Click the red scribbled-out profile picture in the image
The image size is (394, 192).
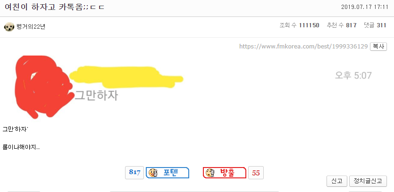point(42,87)
